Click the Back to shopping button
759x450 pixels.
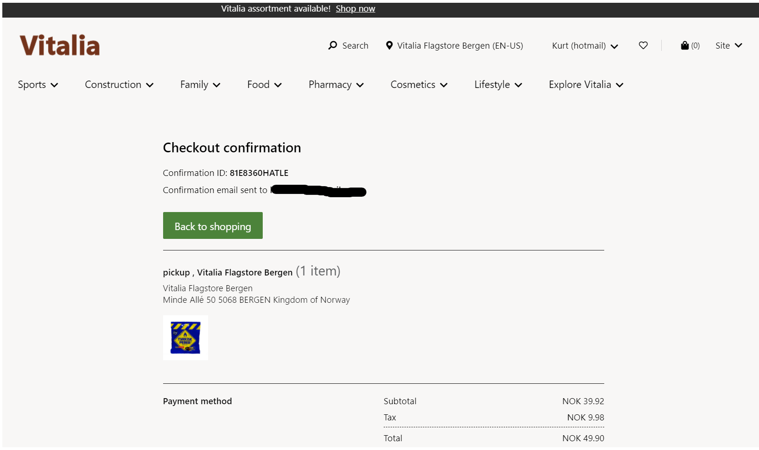pyautogui.click(x=213, y=226)
